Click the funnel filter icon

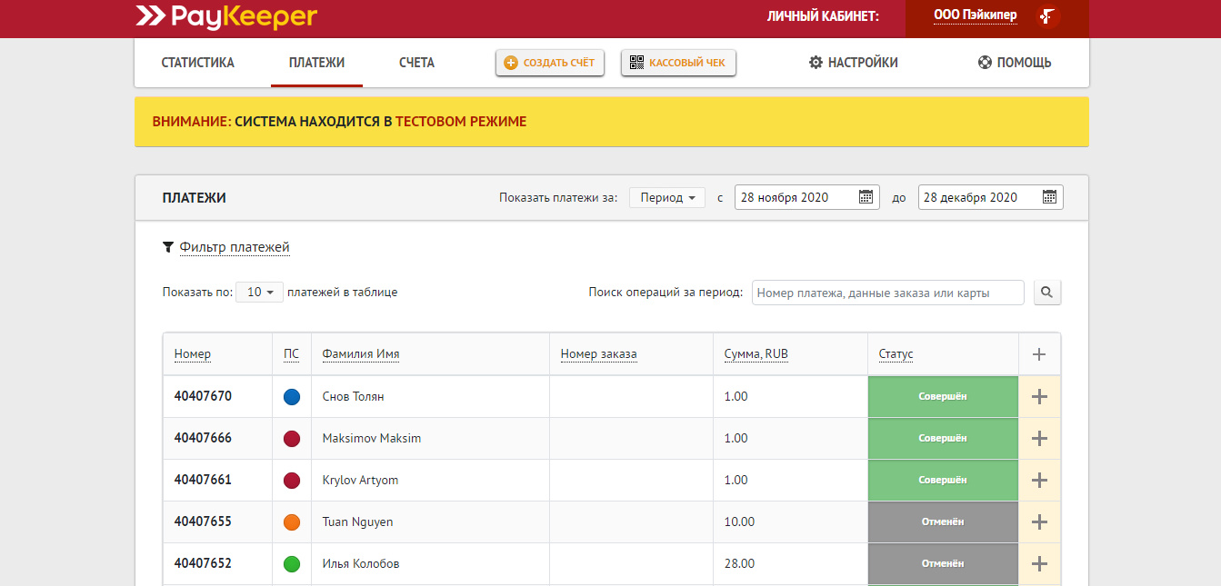[x=168, y=247]
